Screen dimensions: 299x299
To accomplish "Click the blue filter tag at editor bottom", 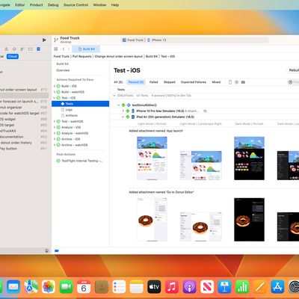I will [57, 250].
